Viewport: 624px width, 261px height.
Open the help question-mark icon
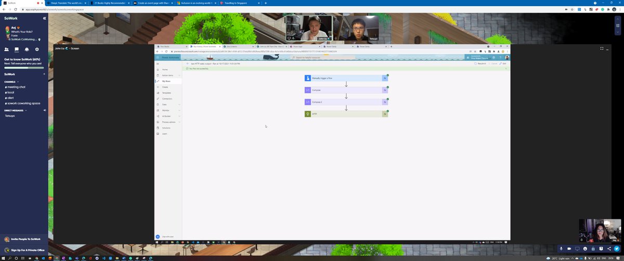pos(601,249)
